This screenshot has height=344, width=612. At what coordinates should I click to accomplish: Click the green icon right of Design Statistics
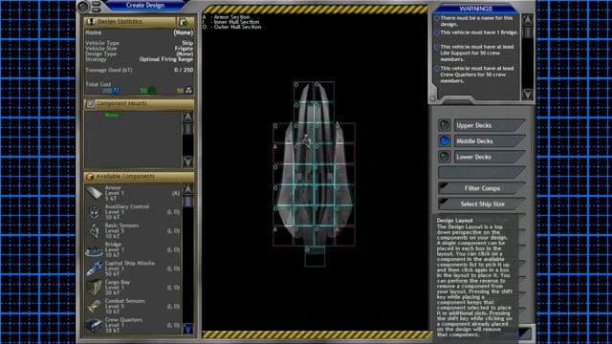click(x=184, y=22)
